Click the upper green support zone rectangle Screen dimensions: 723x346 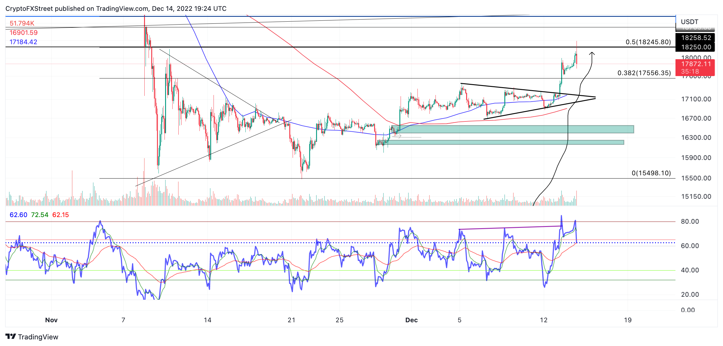[512, 129]
